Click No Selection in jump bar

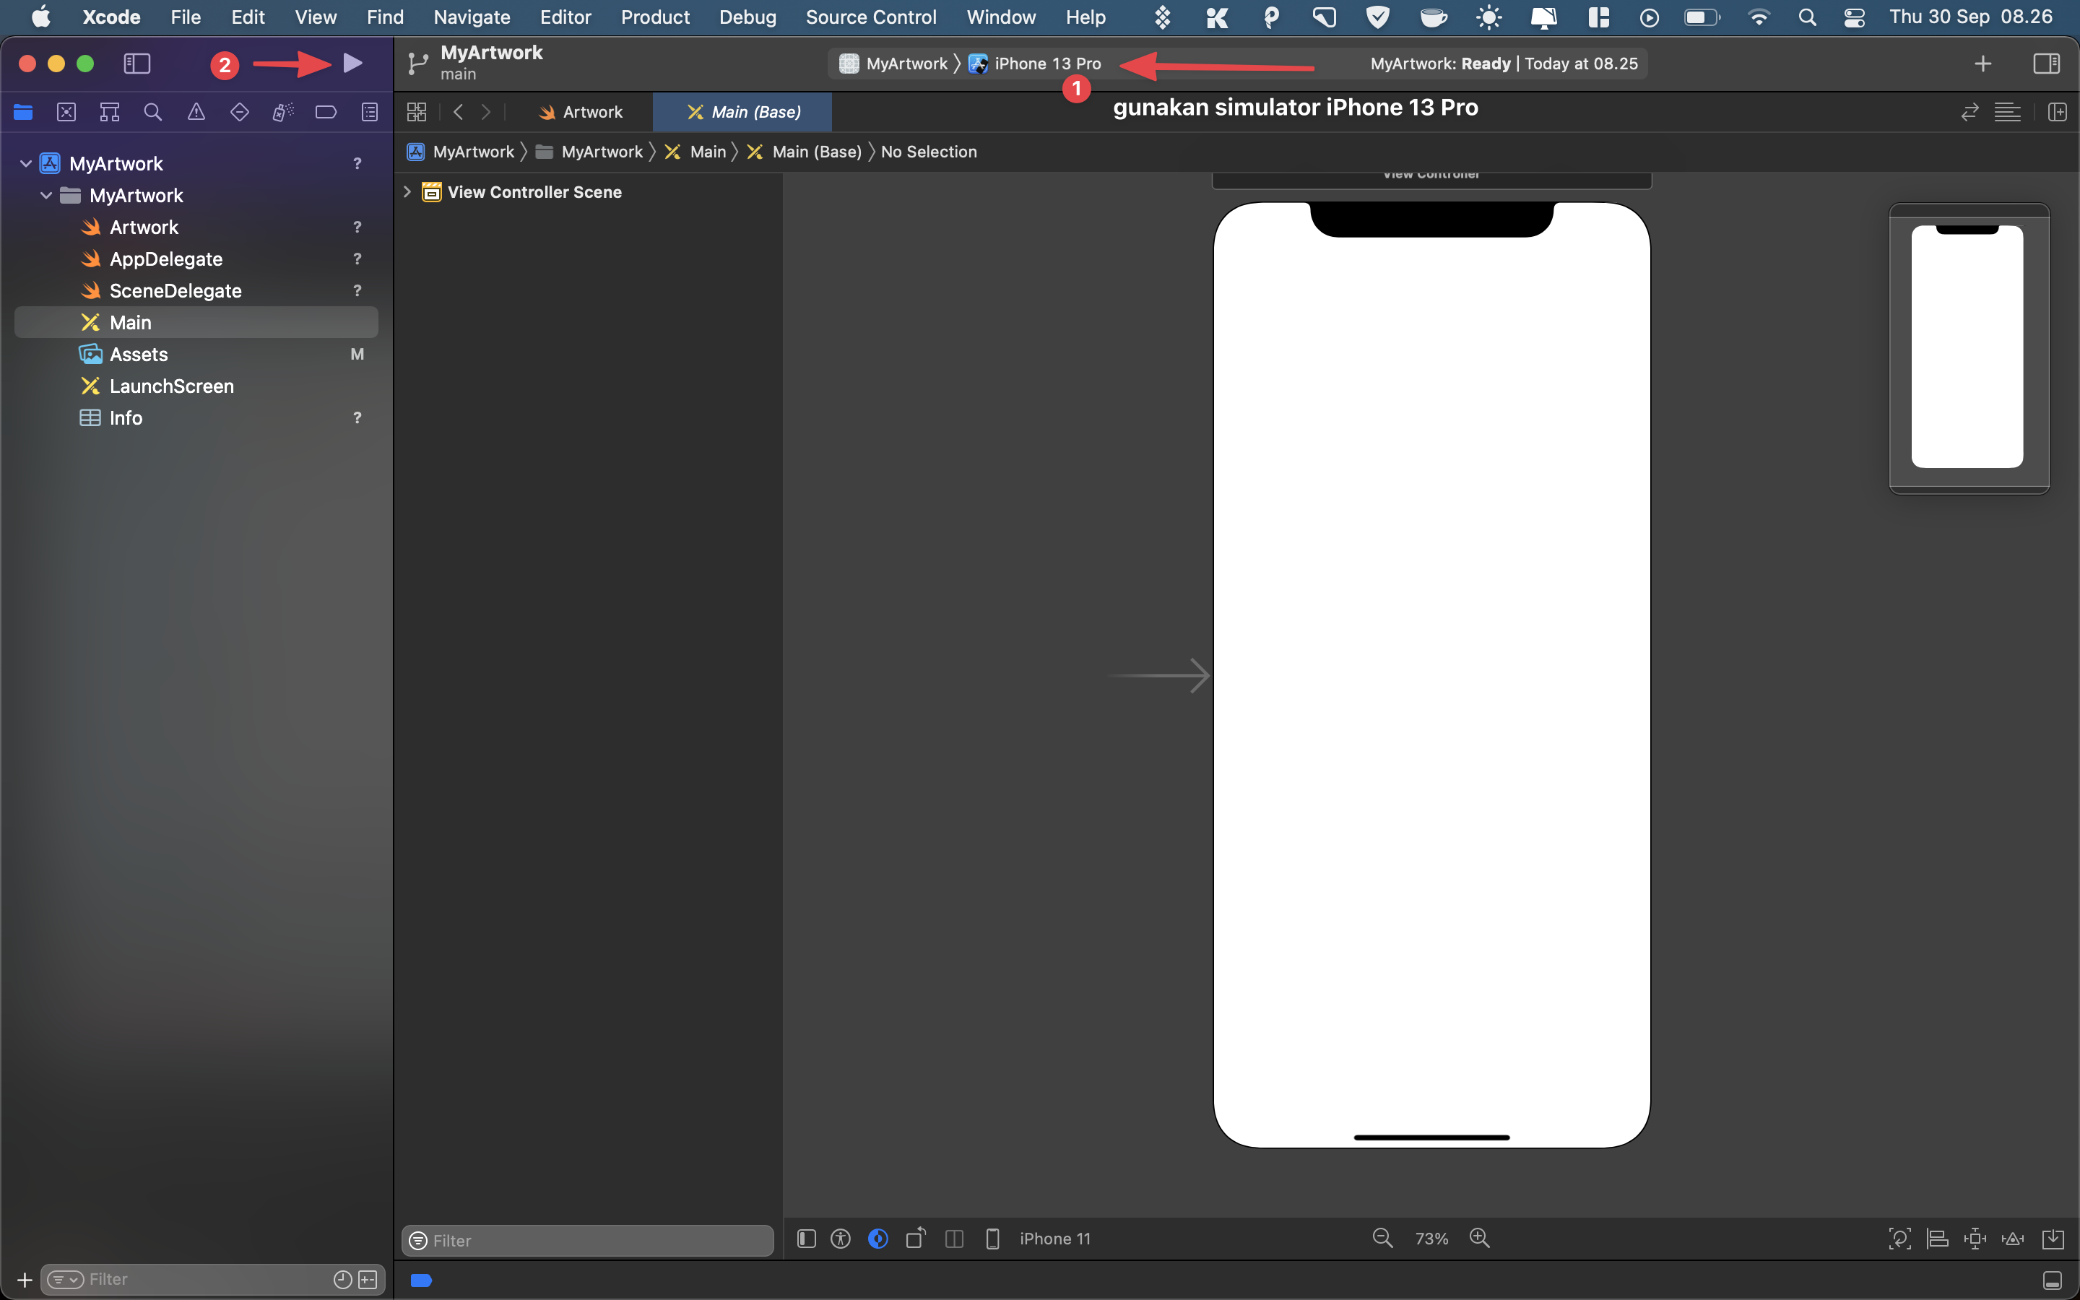[929, 152]
